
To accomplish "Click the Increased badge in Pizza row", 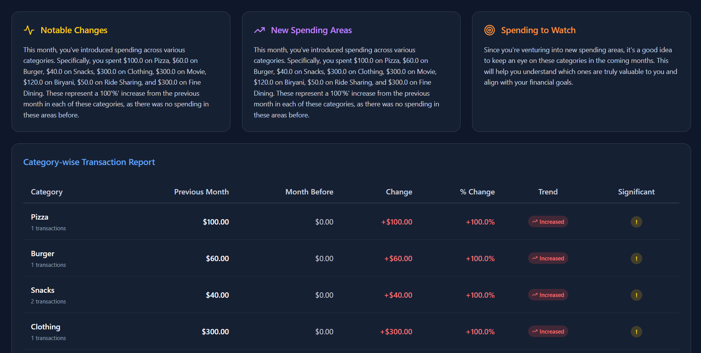I will click(x=548, y=222).
